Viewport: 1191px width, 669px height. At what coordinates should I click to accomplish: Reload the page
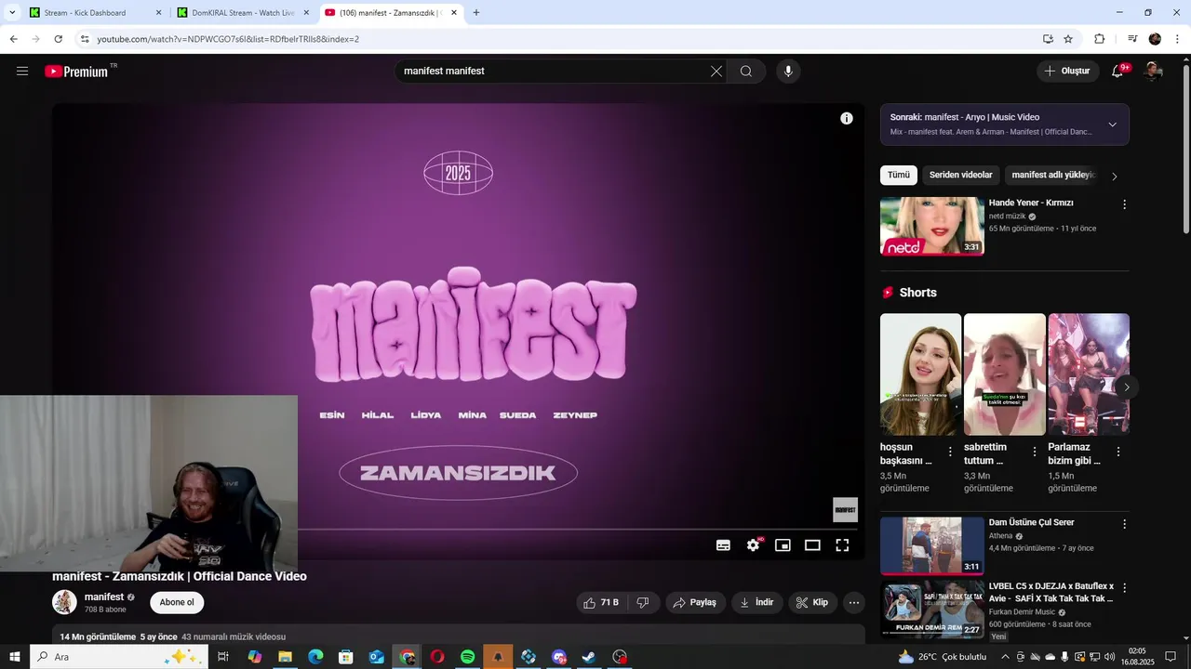point(58,39)
